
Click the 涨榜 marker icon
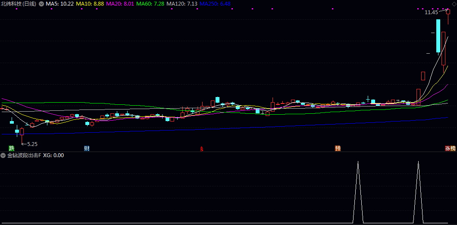450,149
